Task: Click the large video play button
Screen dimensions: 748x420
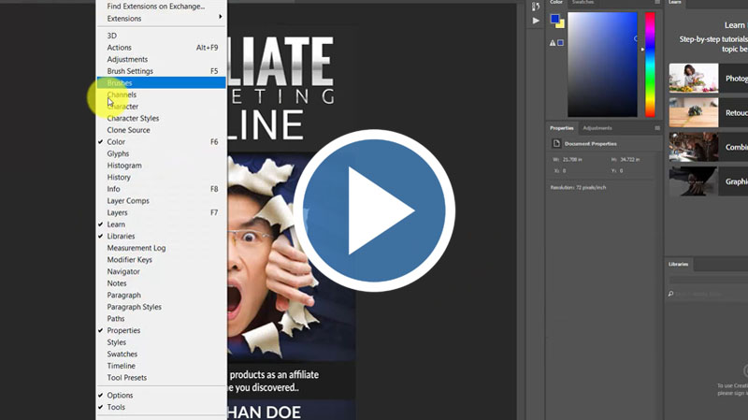Action: [x=374, y=211]
